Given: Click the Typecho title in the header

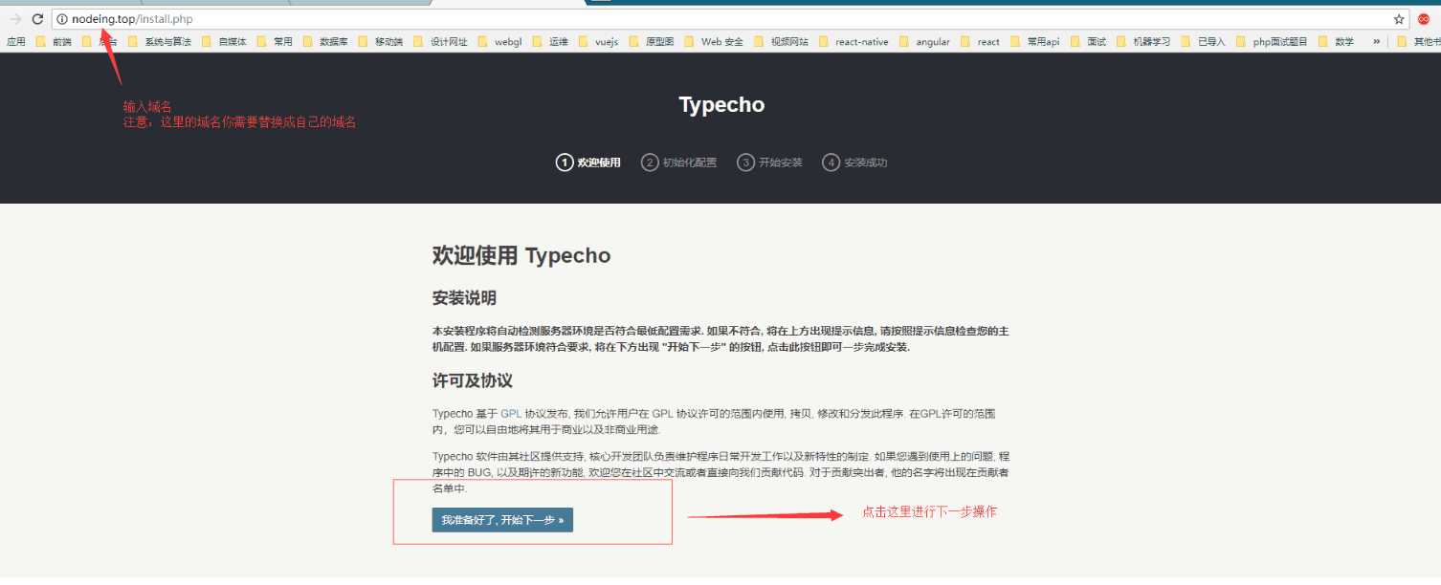Looking at the screenshot, I should [721, 105].
